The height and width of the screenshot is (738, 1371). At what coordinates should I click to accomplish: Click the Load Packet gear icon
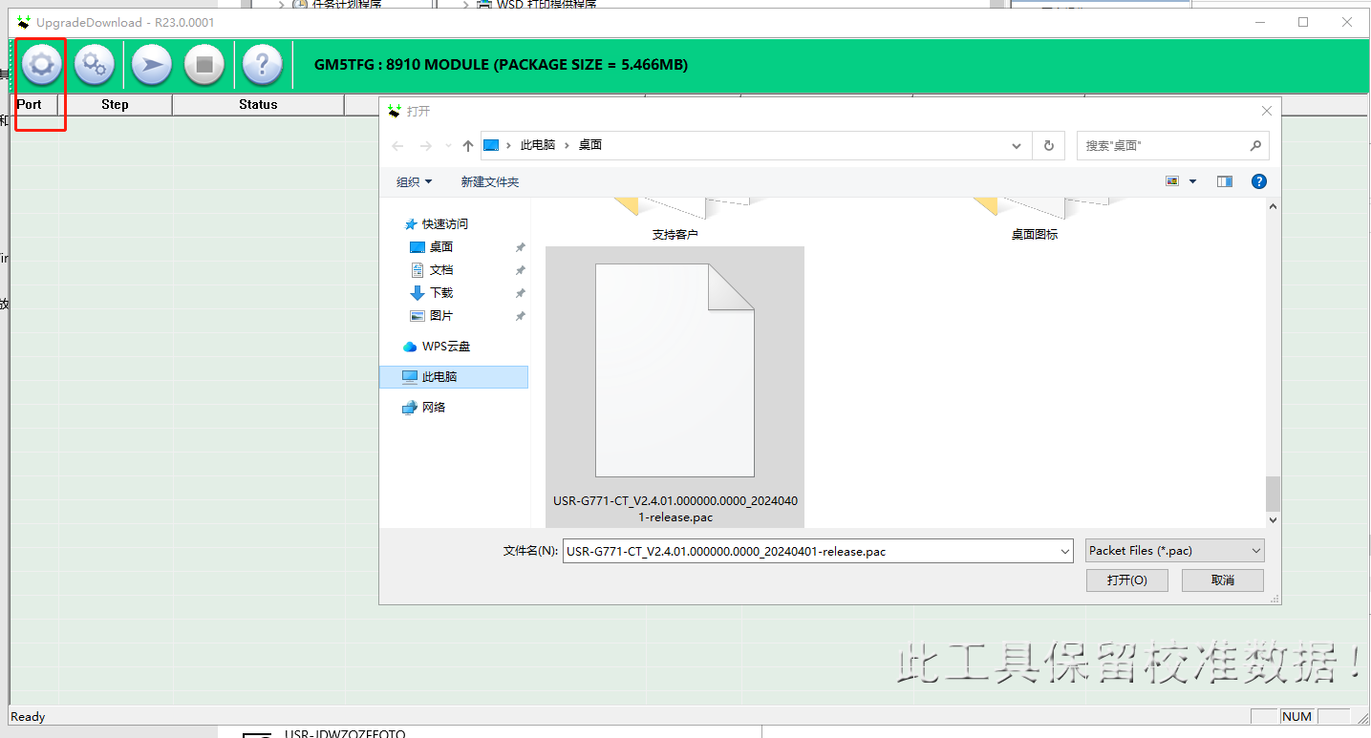(40, 65)
